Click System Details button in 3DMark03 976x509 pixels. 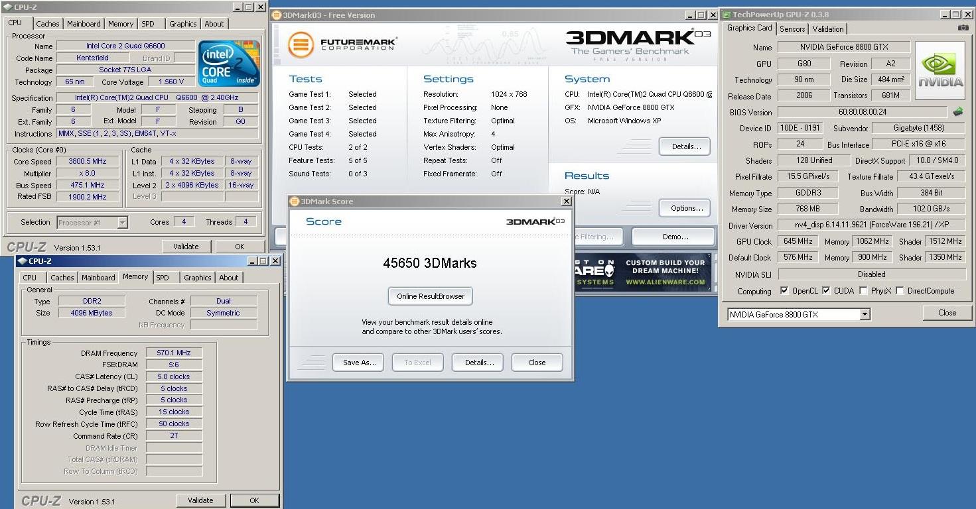pos(685,146)
